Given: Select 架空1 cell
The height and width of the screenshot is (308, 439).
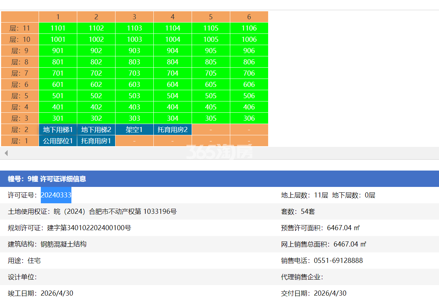Looking at the screenshot, I should [134, 129].
